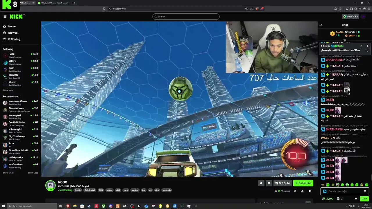Open the Muvxn channel in the sidebar
372x209 pixels.
tap(20, 84)
